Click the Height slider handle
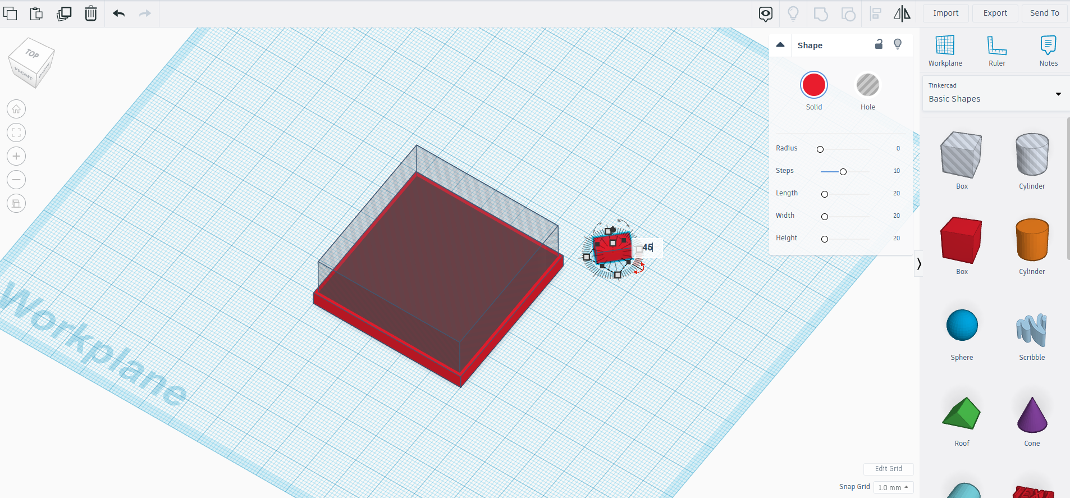 coord(825,239)
